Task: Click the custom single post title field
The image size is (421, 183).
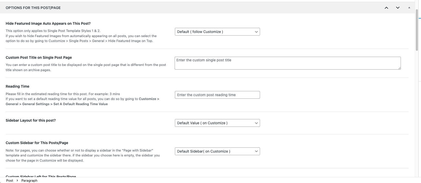Action: (x=287, y=63)
